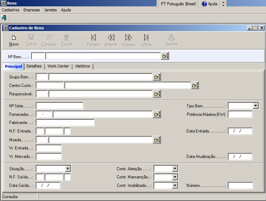Click the Nº Série input field

click(x=59, y=106)
